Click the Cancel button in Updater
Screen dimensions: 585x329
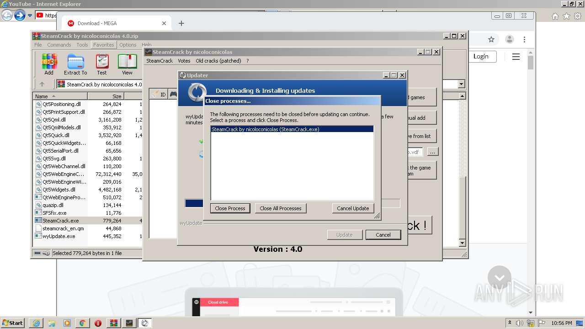pyautogui.click(x=383, y=235)
